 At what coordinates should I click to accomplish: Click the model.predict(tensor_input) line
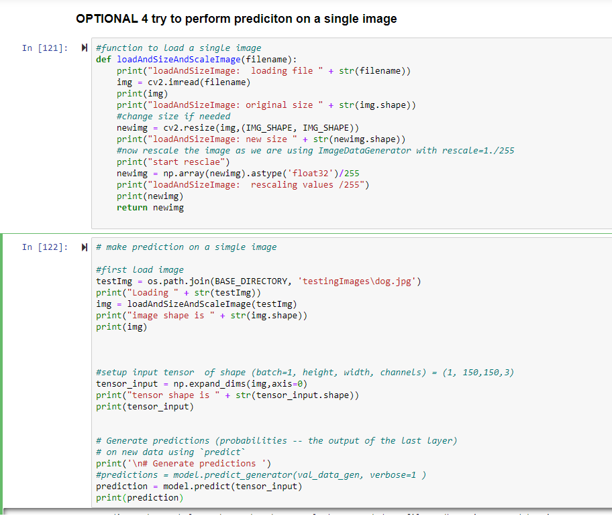click(199, 486)
